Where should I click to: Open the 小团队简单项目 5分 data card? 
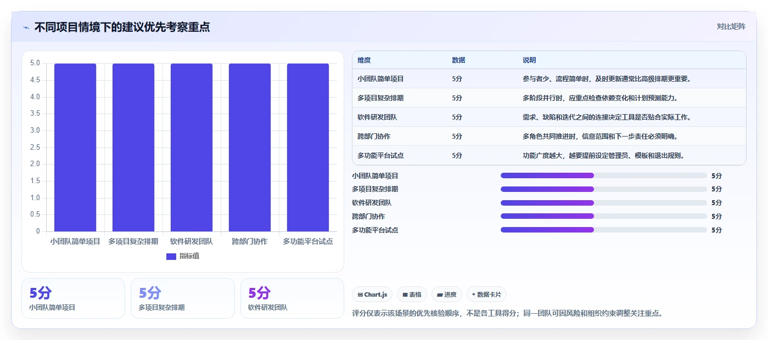74,298
